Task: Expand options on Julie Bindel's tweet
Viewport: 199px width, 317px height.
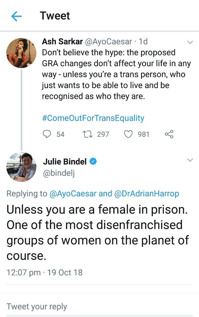Action: click(190, 160)
